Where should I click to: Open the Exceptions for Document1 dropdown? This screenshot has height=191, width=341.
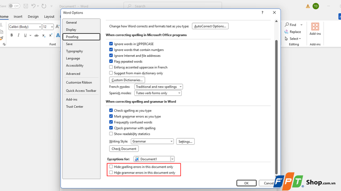154,159
